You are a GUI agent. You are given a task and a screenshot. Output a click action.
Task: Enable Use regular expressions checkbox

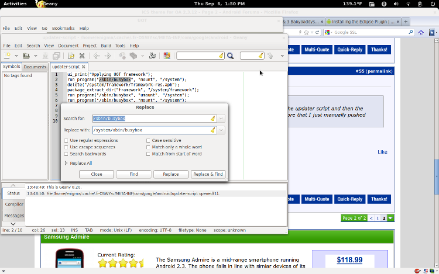point(66,141)
